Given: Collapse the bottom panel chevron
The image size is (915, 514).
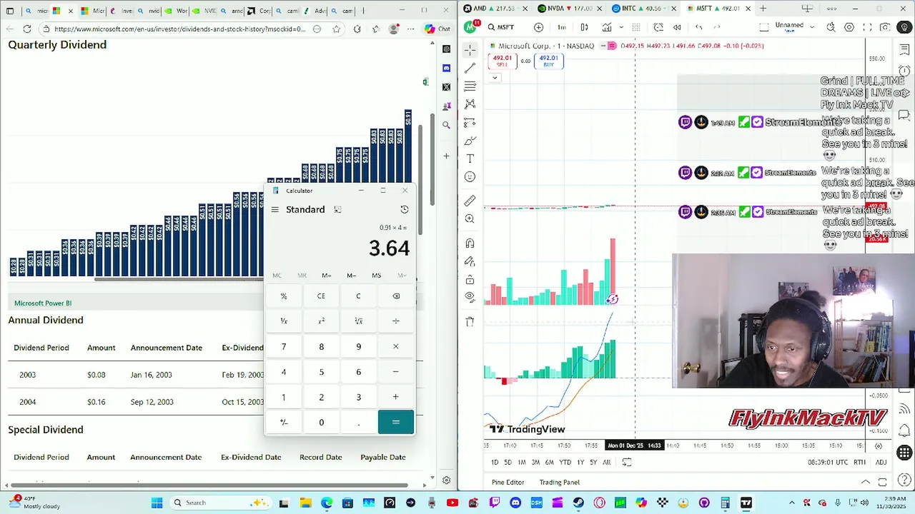Looking at the screenshot, I should click(x=865, y=483).
